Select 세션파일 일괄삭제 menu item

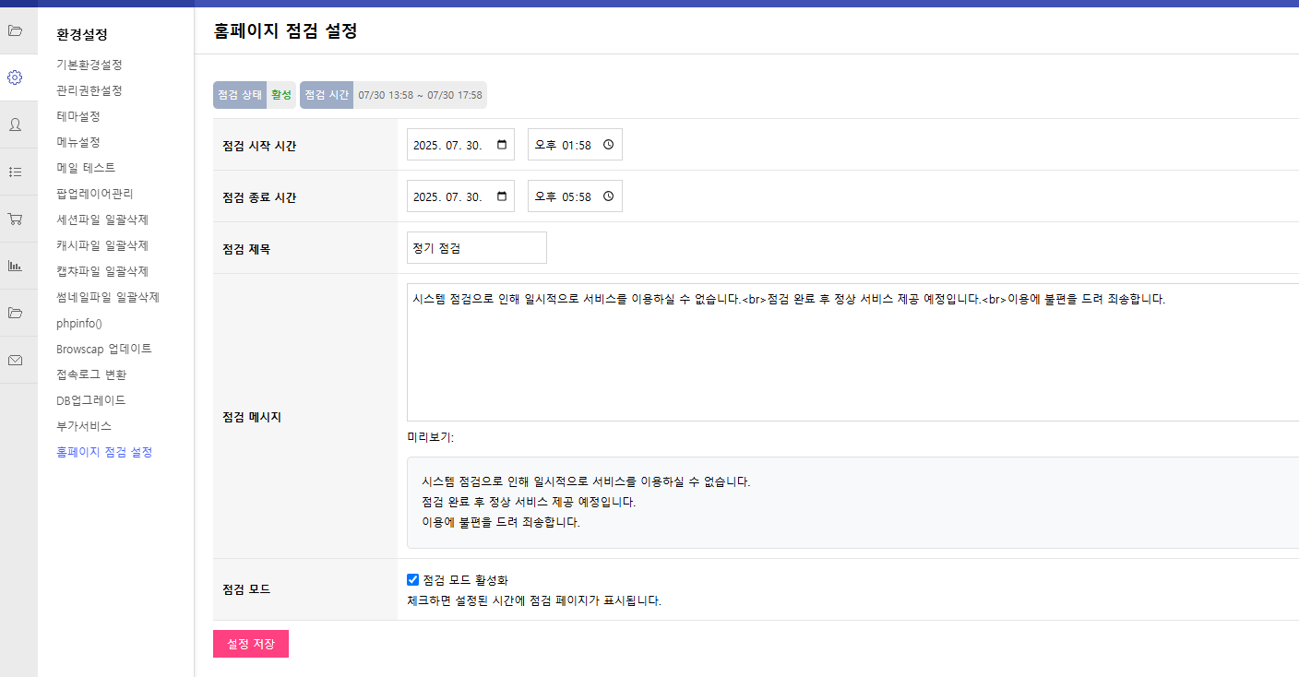click(102, 220)
